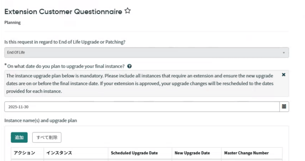This screenshot has width=305, height=161.
Task: Select the Scheduled Upgrade Date column header
Action: 134,153
